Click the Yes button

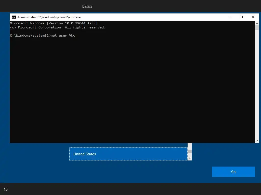233,172
